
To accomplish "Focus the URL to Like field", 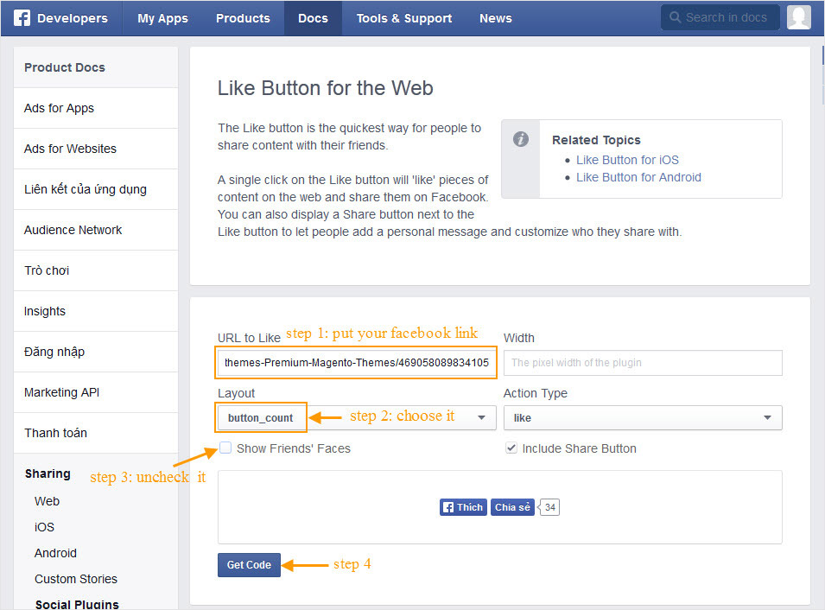I will point(356,363).
